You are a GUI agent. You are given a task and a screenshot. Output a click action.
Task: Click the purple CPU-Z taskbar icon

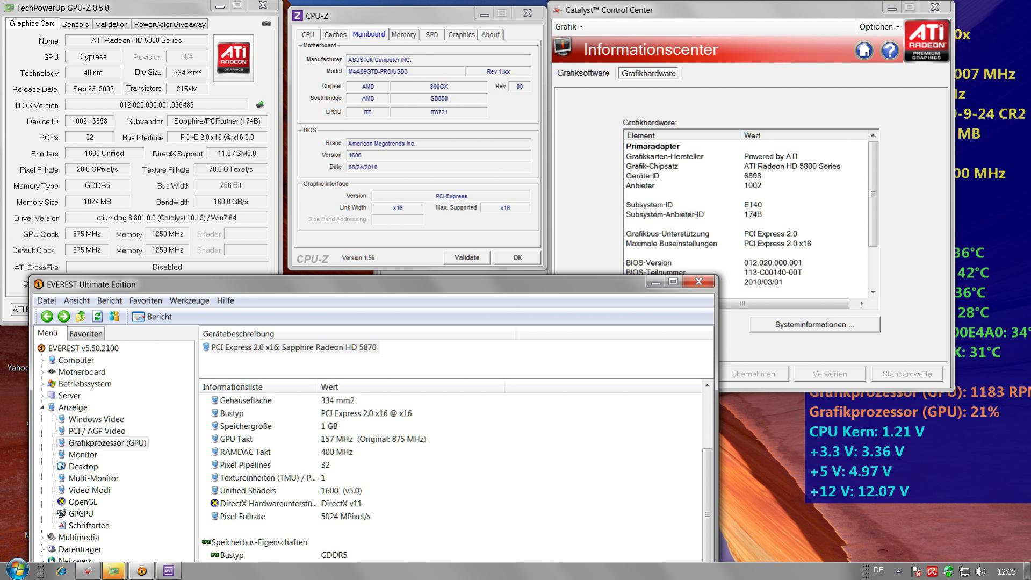click(x=169, y=571)
